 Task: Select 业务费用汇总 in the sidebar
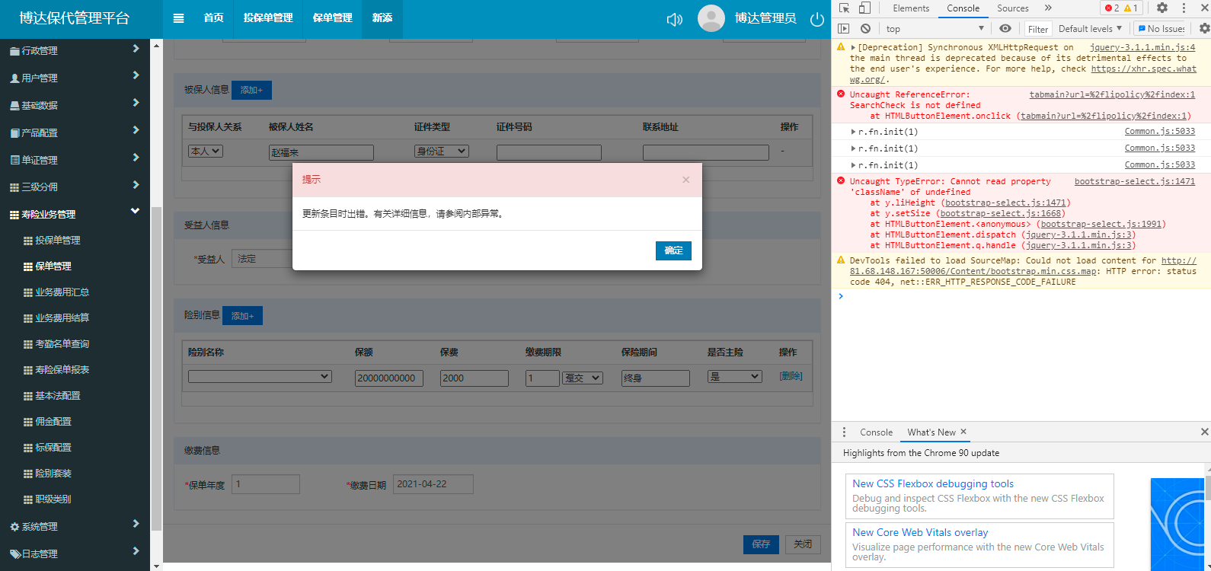click(62, 292)
